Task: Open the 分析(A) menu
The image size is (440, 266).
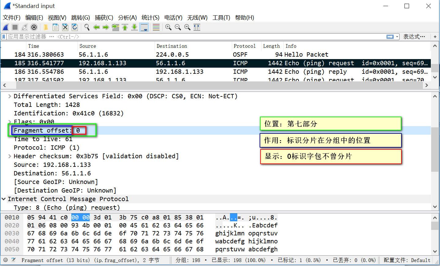Action: (x=127, y=18)
